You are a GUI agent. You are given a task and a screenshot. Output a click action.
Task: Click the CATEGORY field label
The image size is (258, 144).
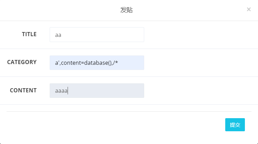point(22,62)
